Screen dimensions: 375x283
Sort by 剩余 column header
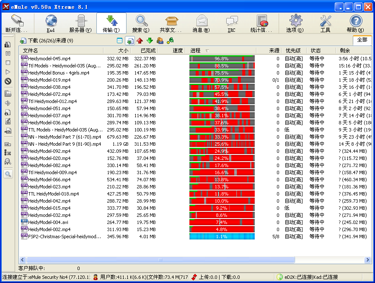click(x=354, y=51)
